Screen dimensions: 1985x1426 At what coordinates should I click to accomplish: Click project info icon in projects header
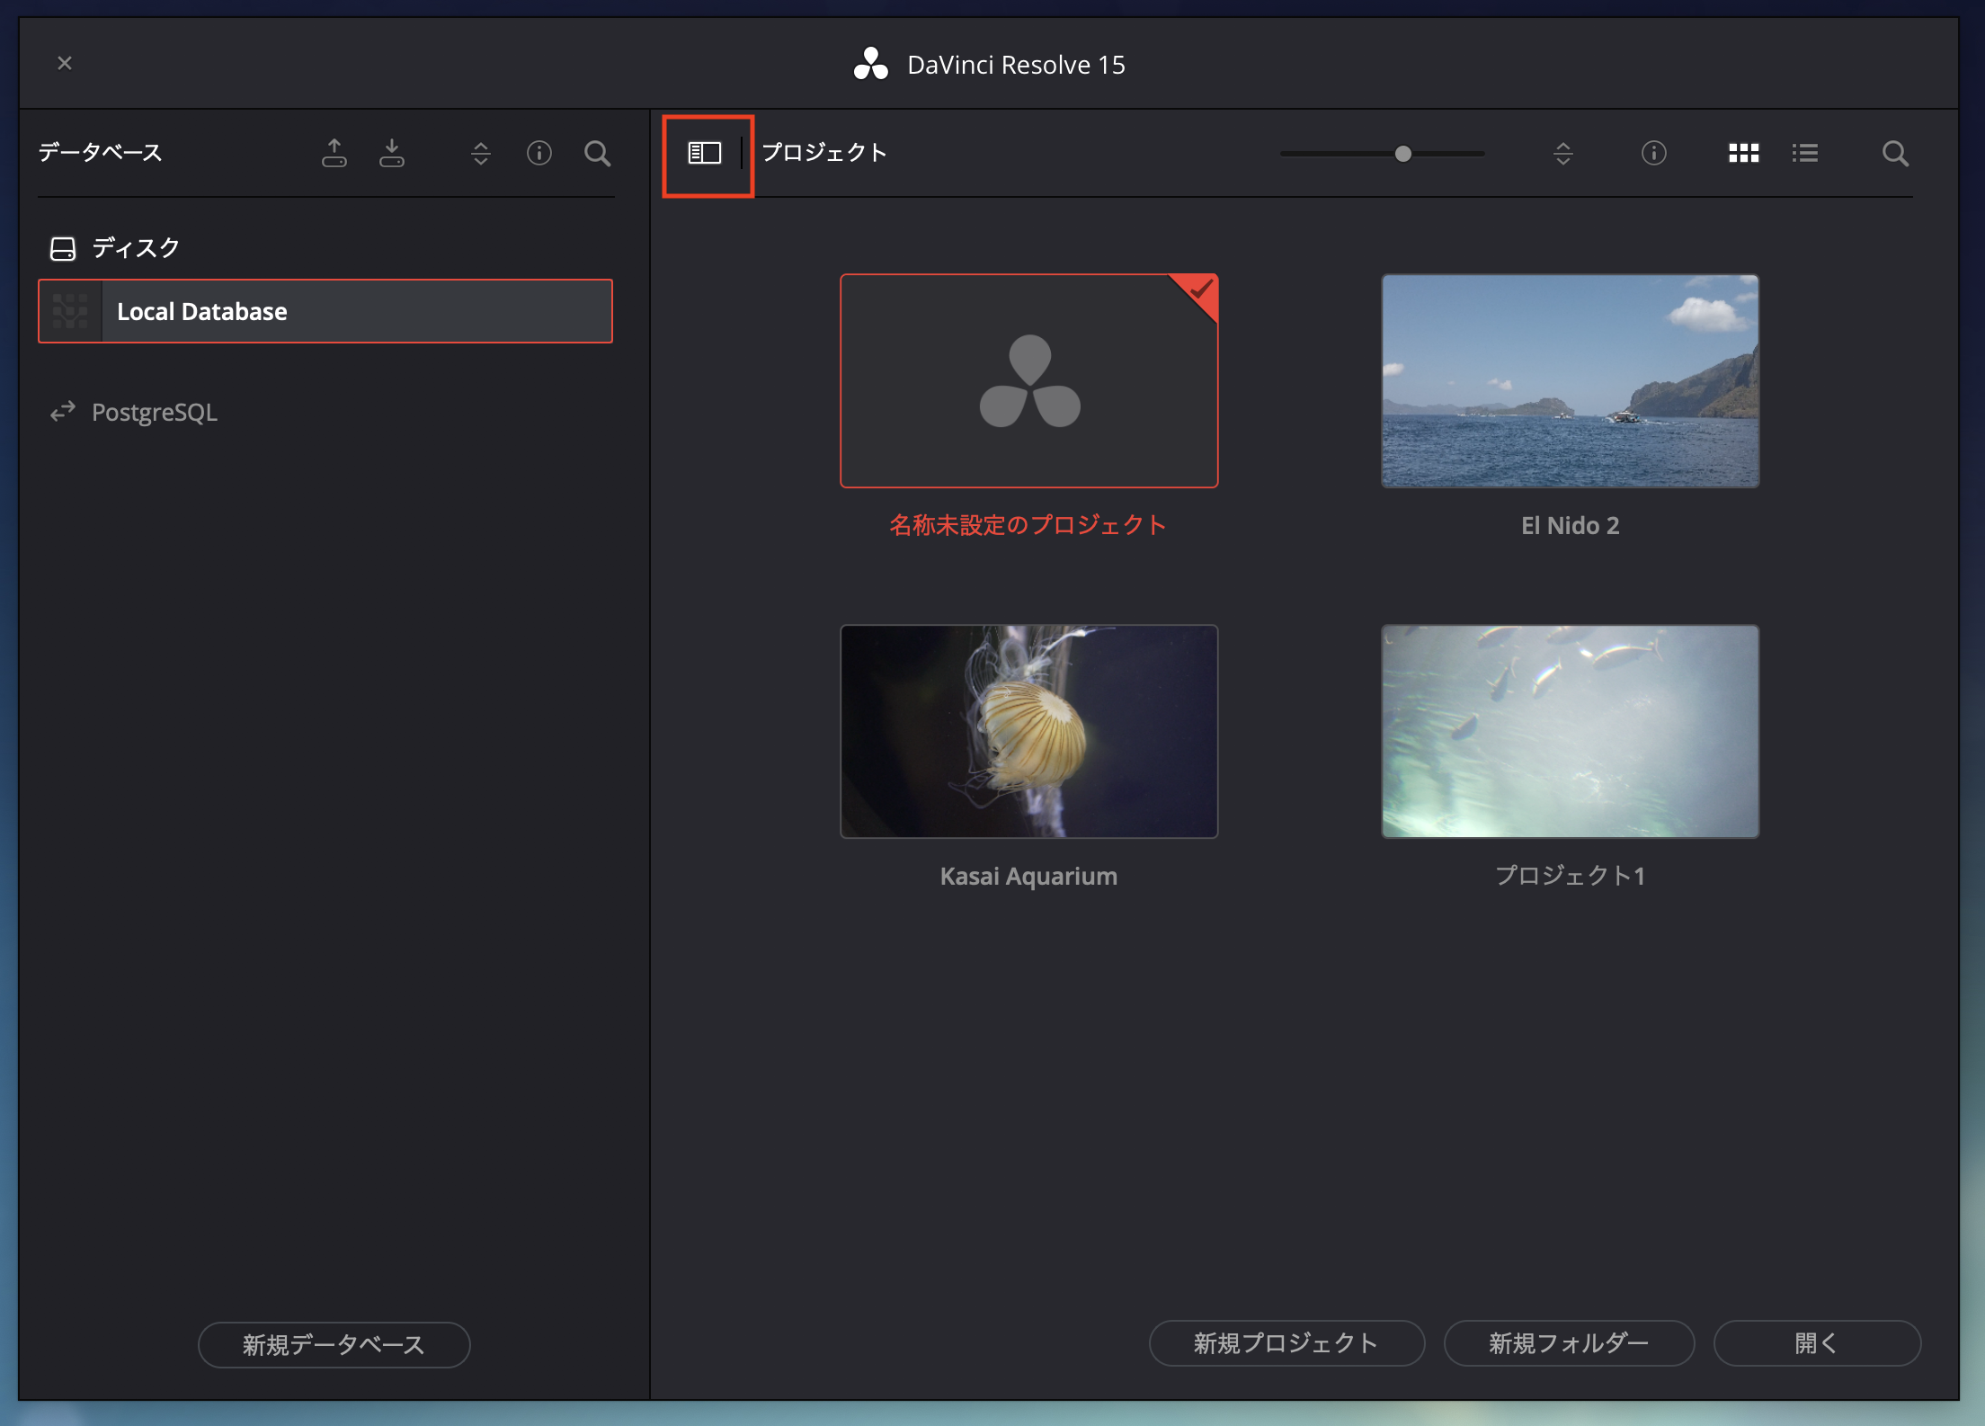click(1653, 153)
